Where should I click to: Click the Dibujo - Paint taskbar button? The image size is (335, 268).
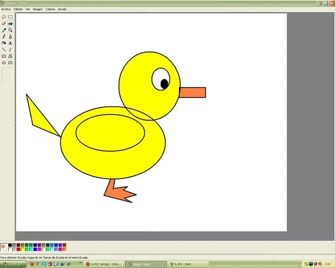point(146,264)
